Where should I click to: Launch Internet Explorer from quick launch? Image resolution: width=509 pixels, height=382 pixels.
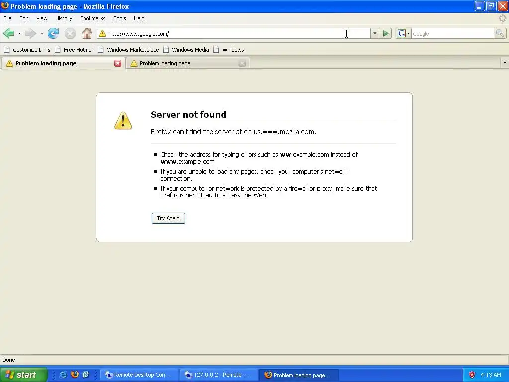click(x=63, y=375)
